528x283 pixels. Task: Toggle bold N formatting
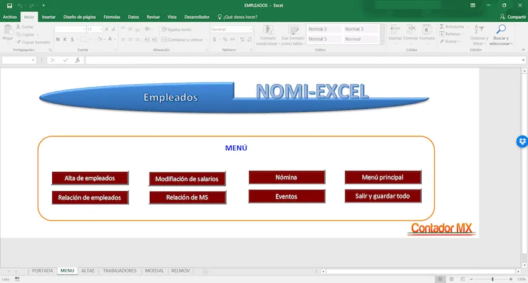(58, 39)
